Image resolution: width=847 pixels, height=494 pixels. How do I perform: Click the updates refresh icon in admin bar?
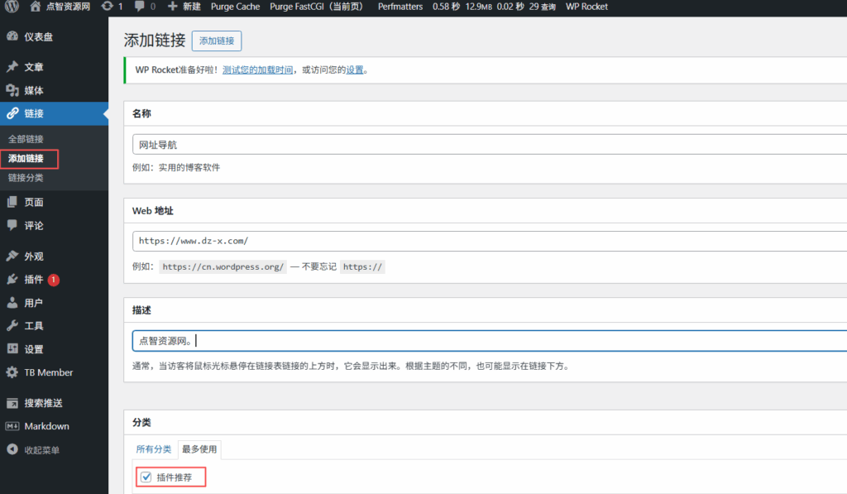pyautogui.click(x=108, y=7)
